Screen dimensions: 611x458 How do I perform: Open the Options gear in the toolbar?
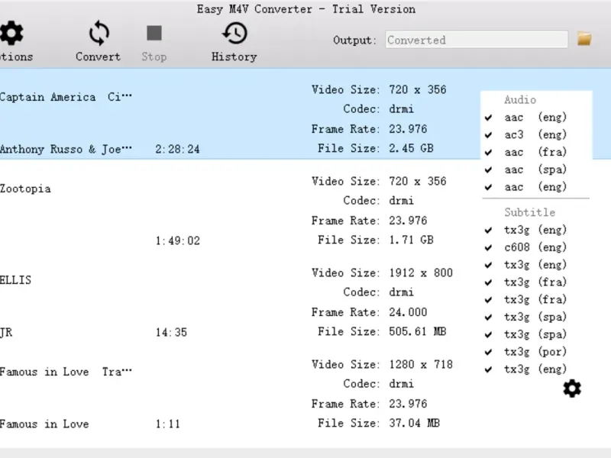coord(11,33)
